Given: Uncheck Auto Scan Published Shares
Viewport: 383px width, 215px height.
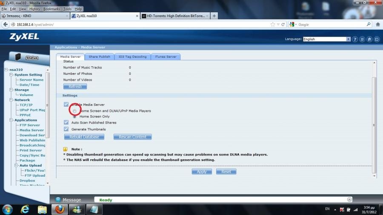Looking at the screenshot, I should click(x=66, y=122).
